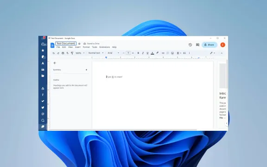Run spelling and grammar check
Screen dimensions: 267x167
(67, 53)
